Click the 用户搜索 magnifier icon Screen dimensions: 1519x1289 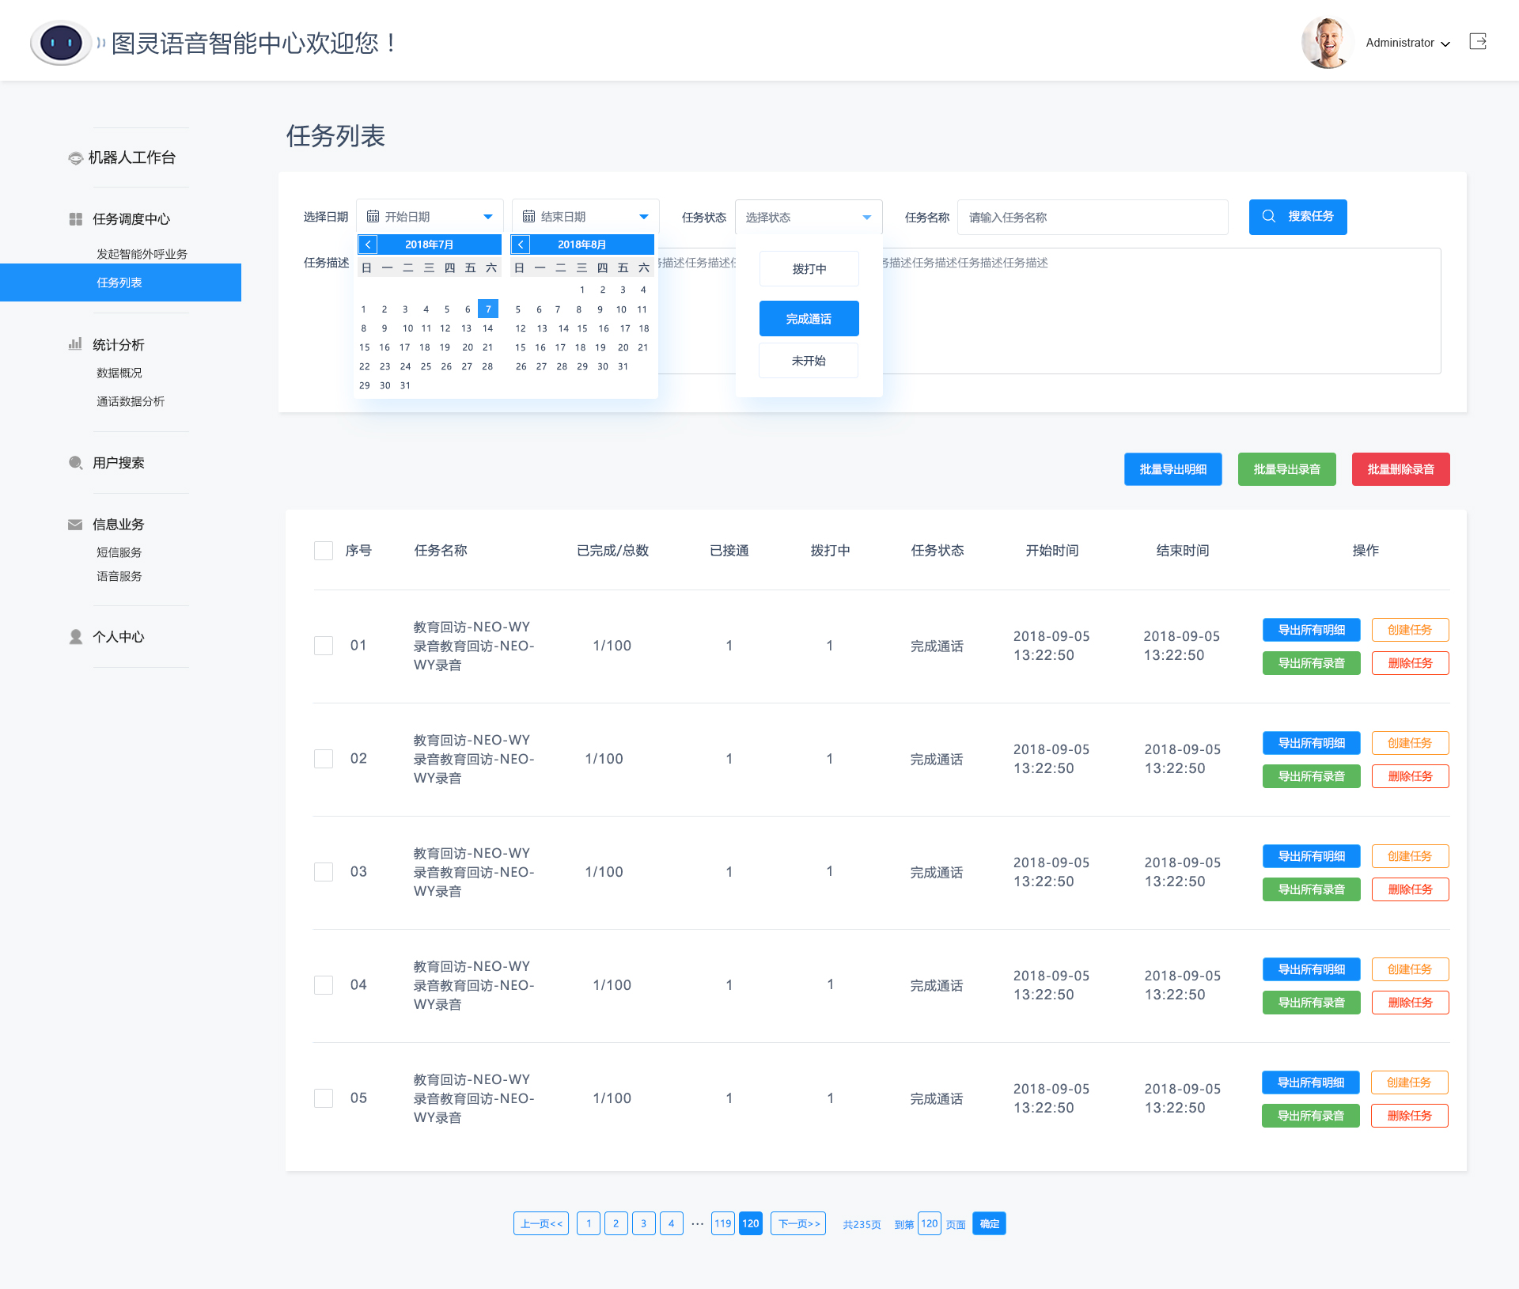(x=75, y=463)
